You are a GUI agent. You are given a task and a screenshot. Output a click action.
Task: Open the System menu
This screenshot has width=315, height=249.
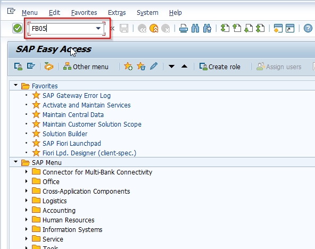coord(147,13)
